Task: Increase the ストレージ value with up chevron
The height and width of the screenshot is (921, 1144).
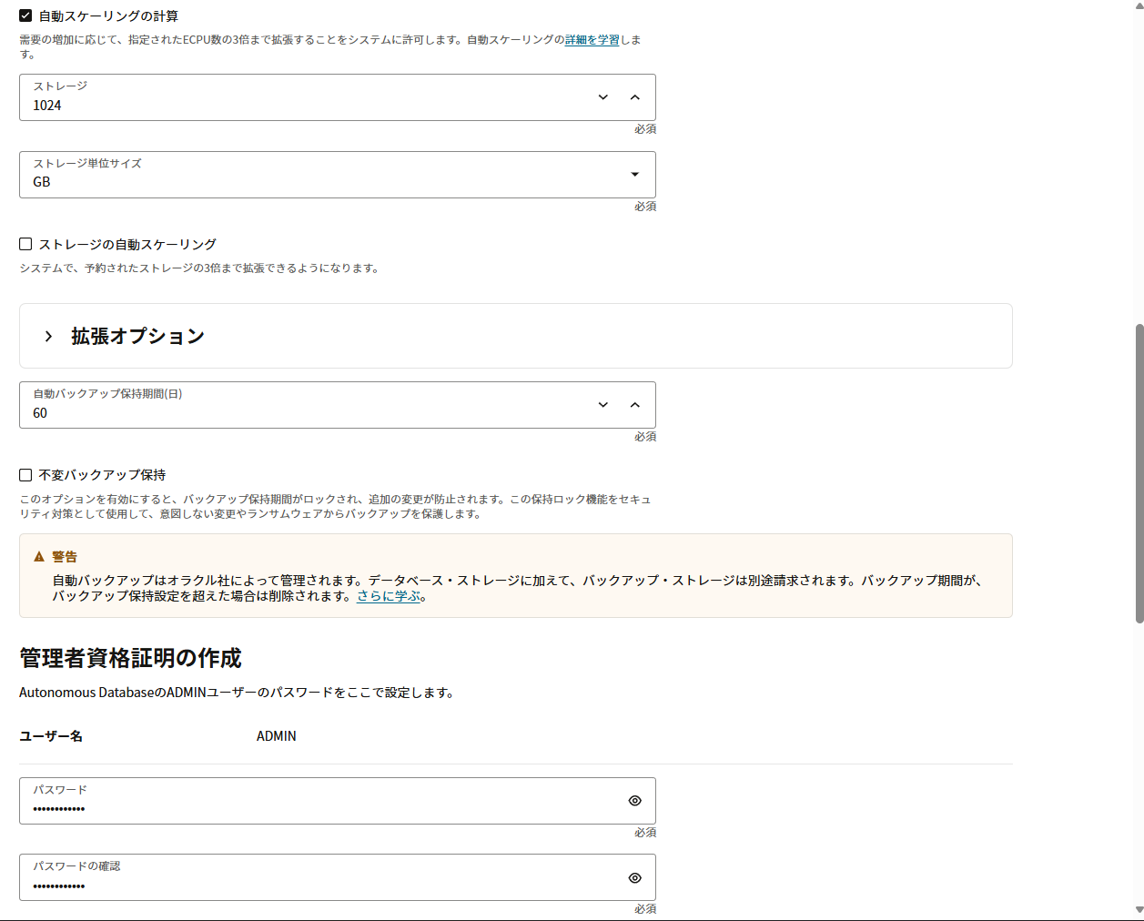Action: click(x=634, y=97)
